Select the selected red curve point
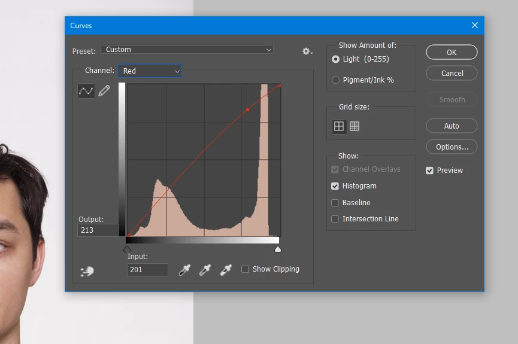This screenshot has height=344, width=518. tap(247, 109)
